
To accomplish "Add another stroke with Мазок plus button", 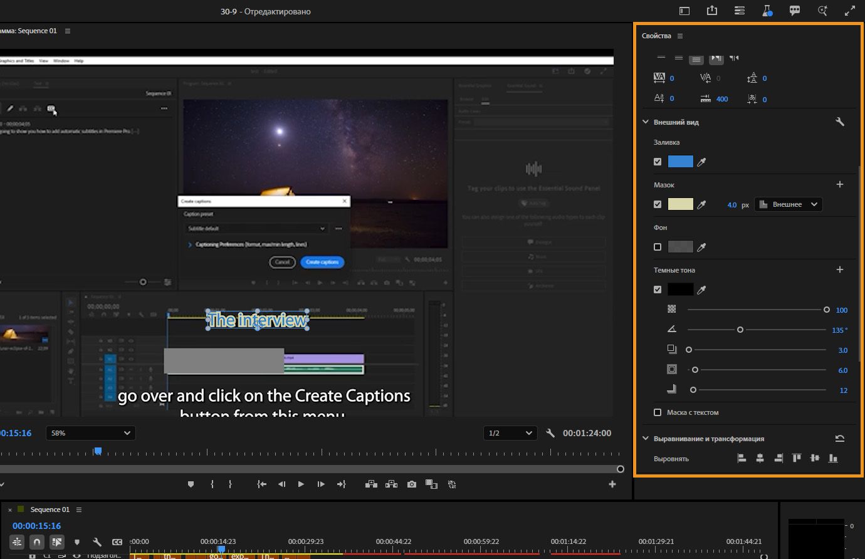I will tap(840, 184).
